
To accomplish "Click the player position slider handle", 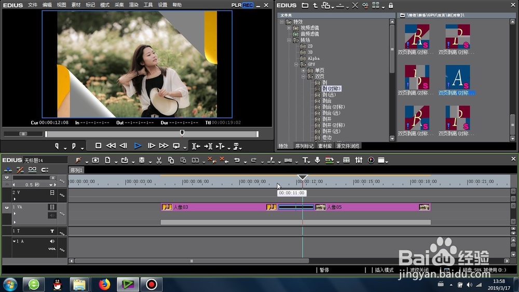I will 182,133.
